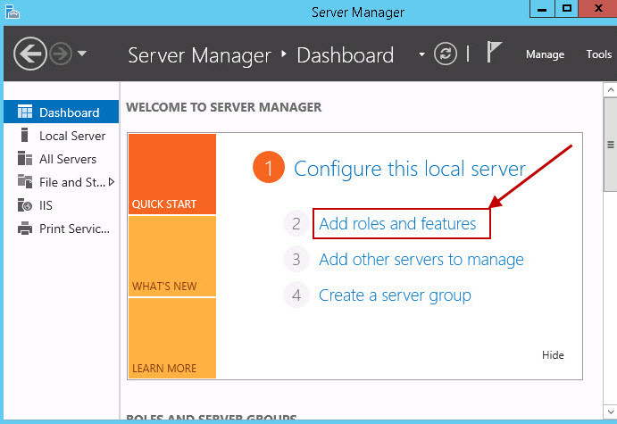617x424 pixels.
Task: Select the WHAT'S NEW tile
Action: click(x=171, y=257)
